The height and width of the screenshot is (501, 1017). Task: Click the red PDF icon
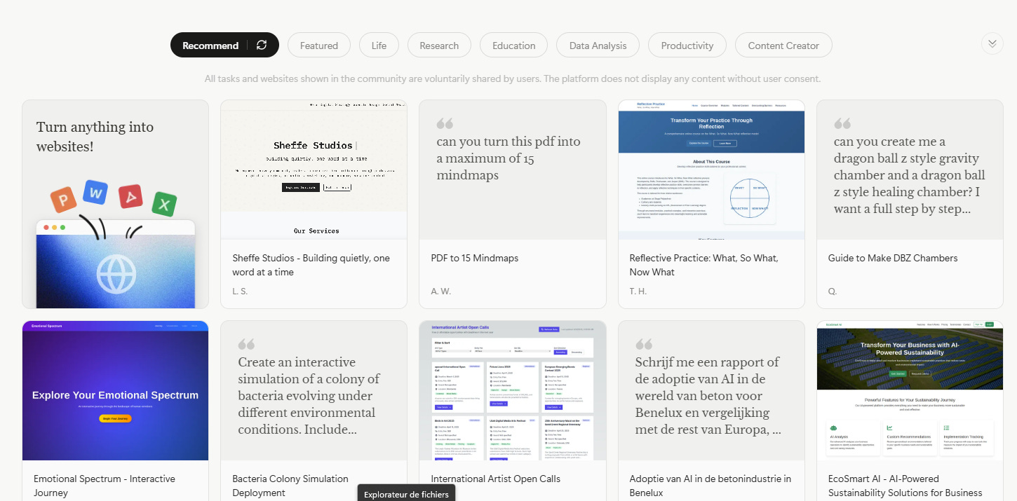click(x=130, y=196)
